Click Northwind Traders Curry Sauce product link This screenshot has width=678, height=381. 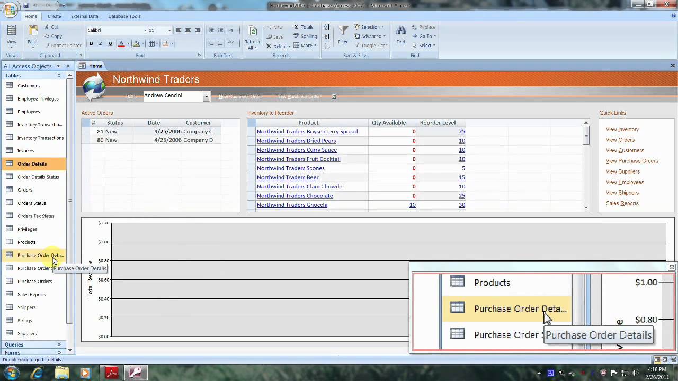(297, 150)
